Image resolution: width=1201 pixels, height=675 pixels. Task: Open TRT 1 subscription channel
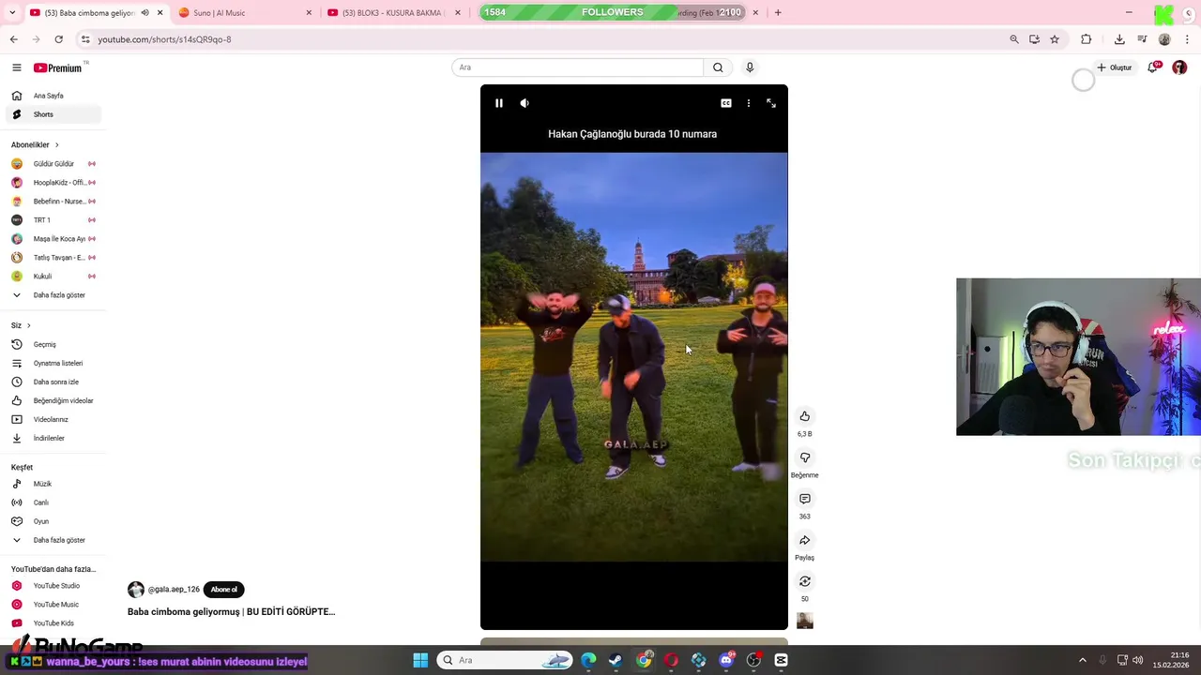[53, 220]
